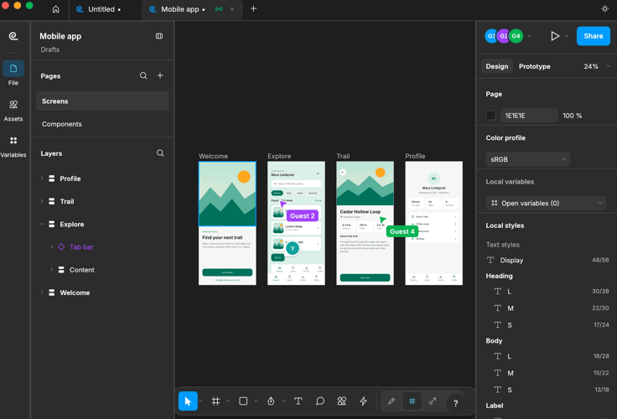Click the Present play icon
Screen dimensions: 617x419
tap(555, 36)
